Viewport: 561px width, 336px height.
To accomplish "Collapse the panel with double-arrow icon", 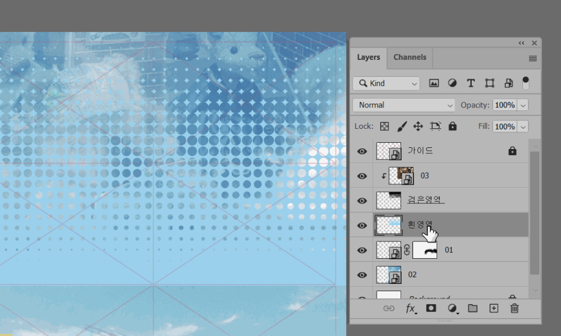I will (x=521, y=43).
